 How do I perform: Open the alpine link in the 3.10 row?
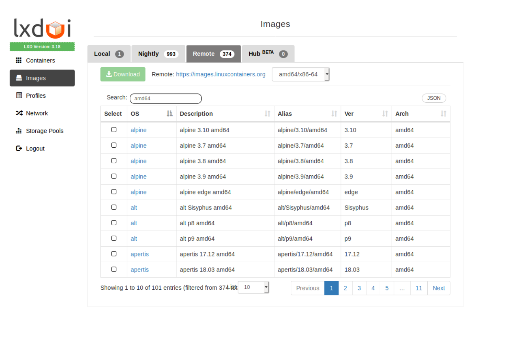pos(139,130)
